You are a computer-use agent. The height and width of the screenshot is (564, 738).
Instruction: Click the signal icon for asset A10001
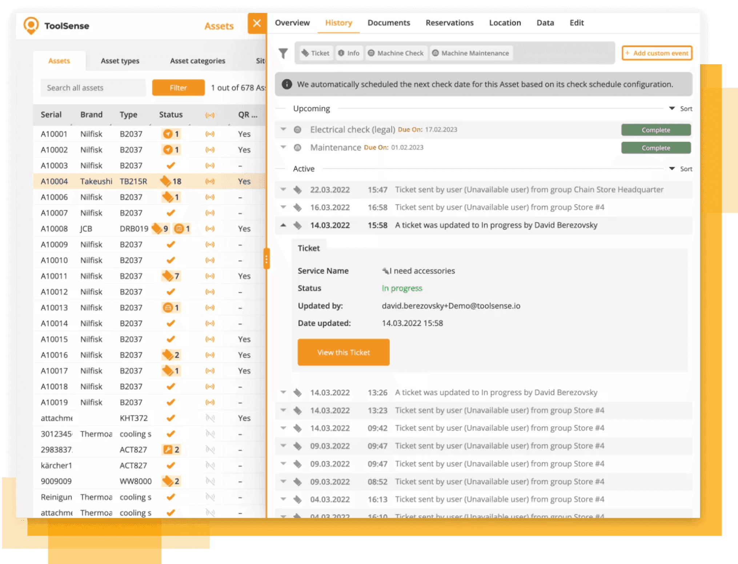[x=210, y=134]
